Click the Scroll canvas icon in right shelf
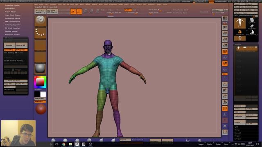The height and width of the screenshot is (147, 262). pyautogui.click(x=225, y=28)
